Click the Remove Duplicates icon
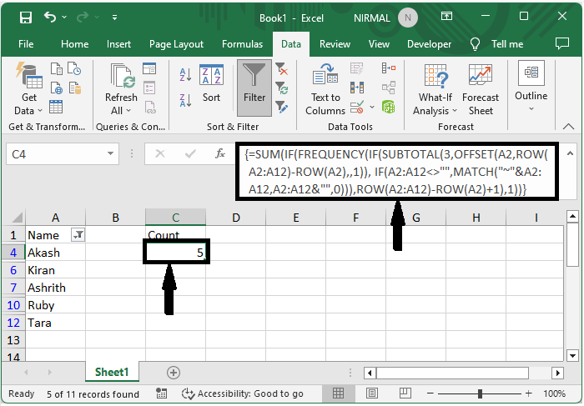The height and width of the screenshot is (406, 584). [x=357, y=88]
